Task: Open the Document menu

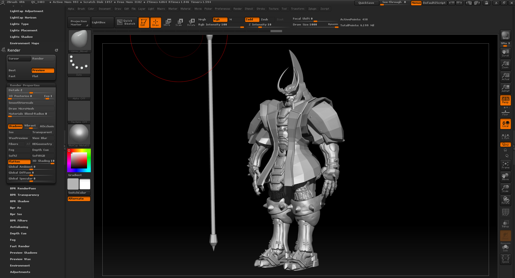Action: [x=105, y=9]
